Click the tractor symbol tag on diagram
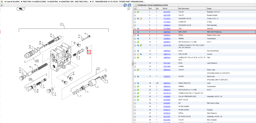 pyautogui.click(x=21, y=9)
